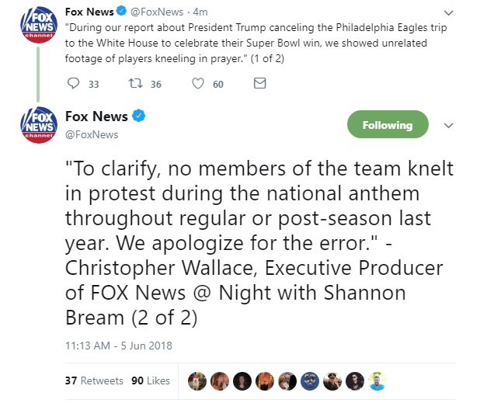Click the reply icon on the first tweet
Image resolution: width=480 pixels, height=403 pixels.
[75, 83]
